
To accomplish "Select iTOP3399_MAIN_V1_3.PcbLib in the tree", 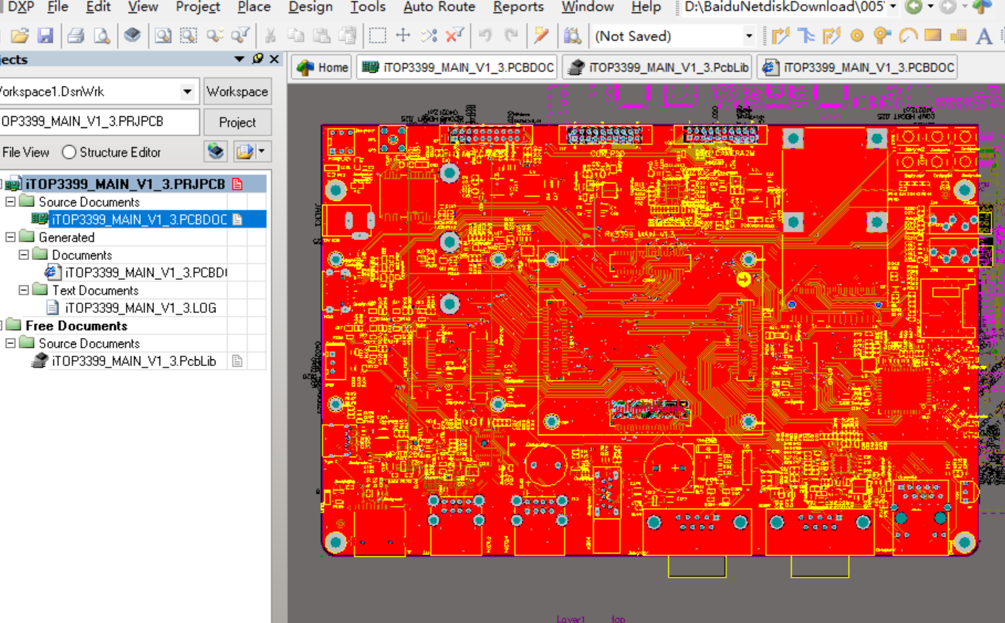I will [133, 361].
